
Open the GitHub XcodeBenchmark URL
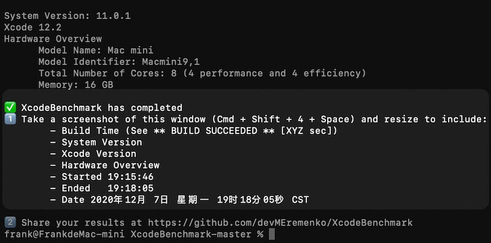pyautogui.click(x=280, y=223)
